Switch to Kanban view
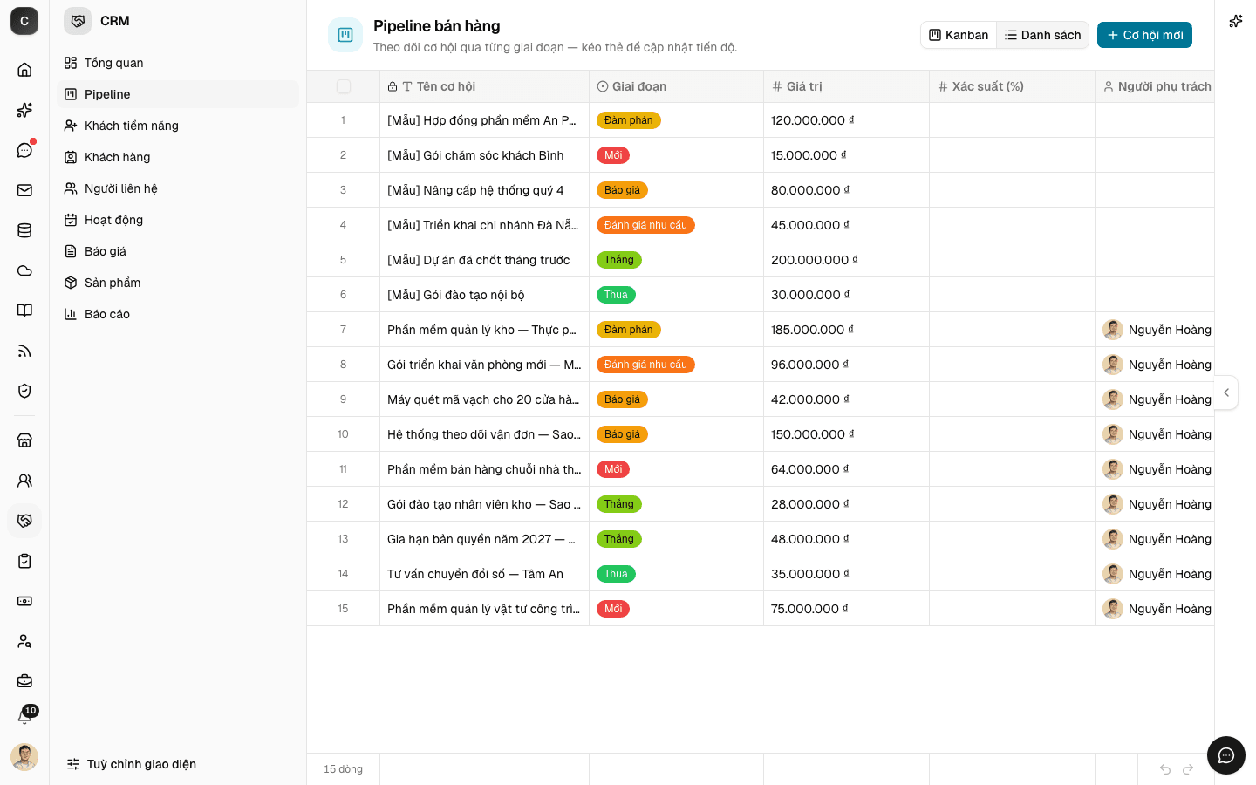 (959, 35)
